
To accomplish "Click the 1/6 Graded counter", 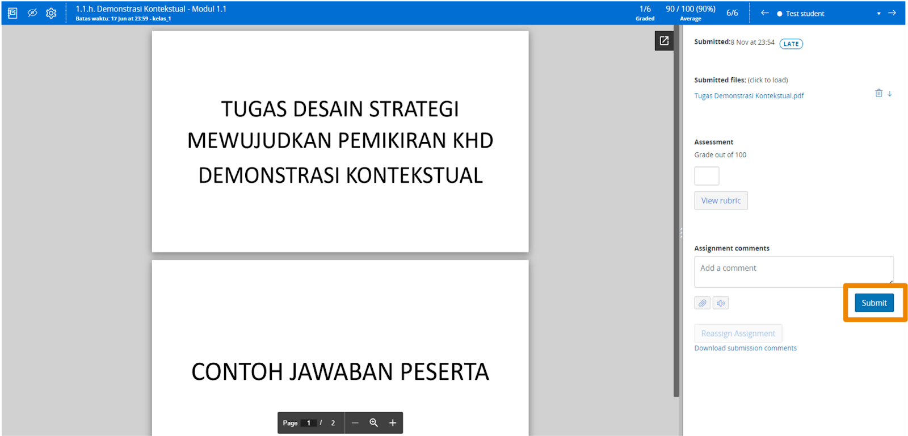I will (x=645, y=13).
